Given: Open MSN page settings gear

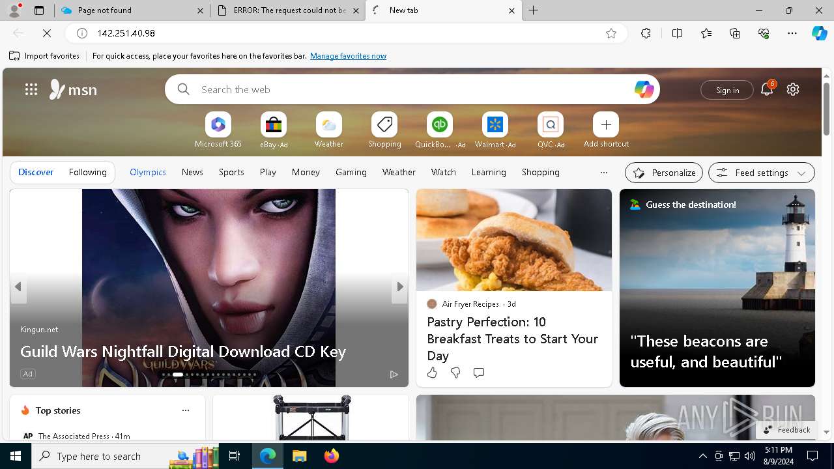Looking at the screenshot, I should (x=793, y=89).
